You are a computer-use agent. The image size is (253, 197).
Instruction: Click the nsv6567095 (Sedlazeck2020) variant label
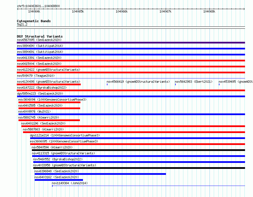point(39,40)
